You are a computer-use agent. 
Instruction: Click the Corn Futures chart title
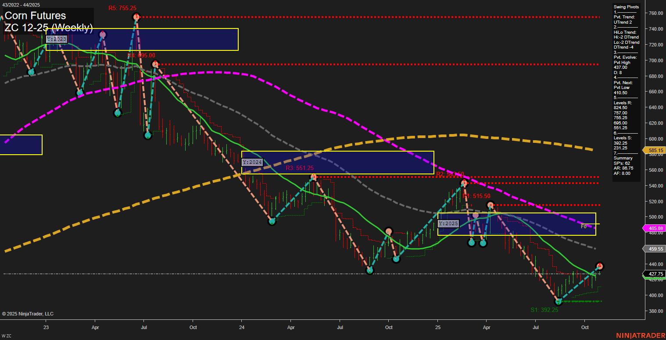click(x=35, y=16)
